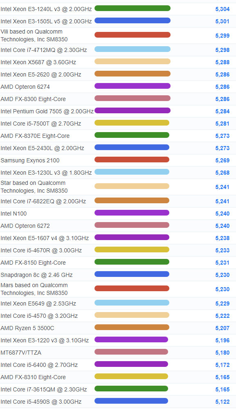The width and height of the screenshot is (236, 409).
Task: Open Intel Core i5-7500T link
Action: pos(41,124)
